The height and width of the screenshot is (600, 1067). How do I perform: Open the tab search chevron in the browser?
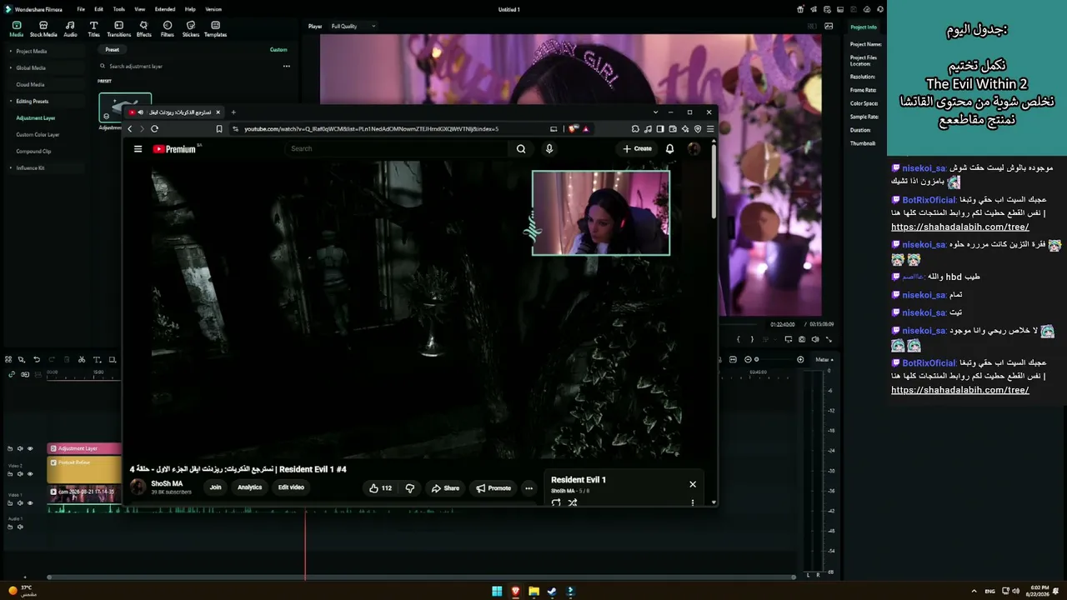click(x=656, y=112)
